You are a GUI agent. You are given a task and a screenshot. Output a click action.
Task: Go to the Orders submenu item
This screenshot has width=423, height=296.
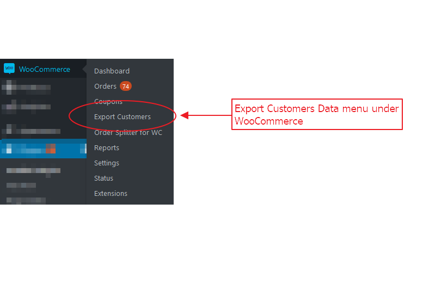tap(105, 87)
